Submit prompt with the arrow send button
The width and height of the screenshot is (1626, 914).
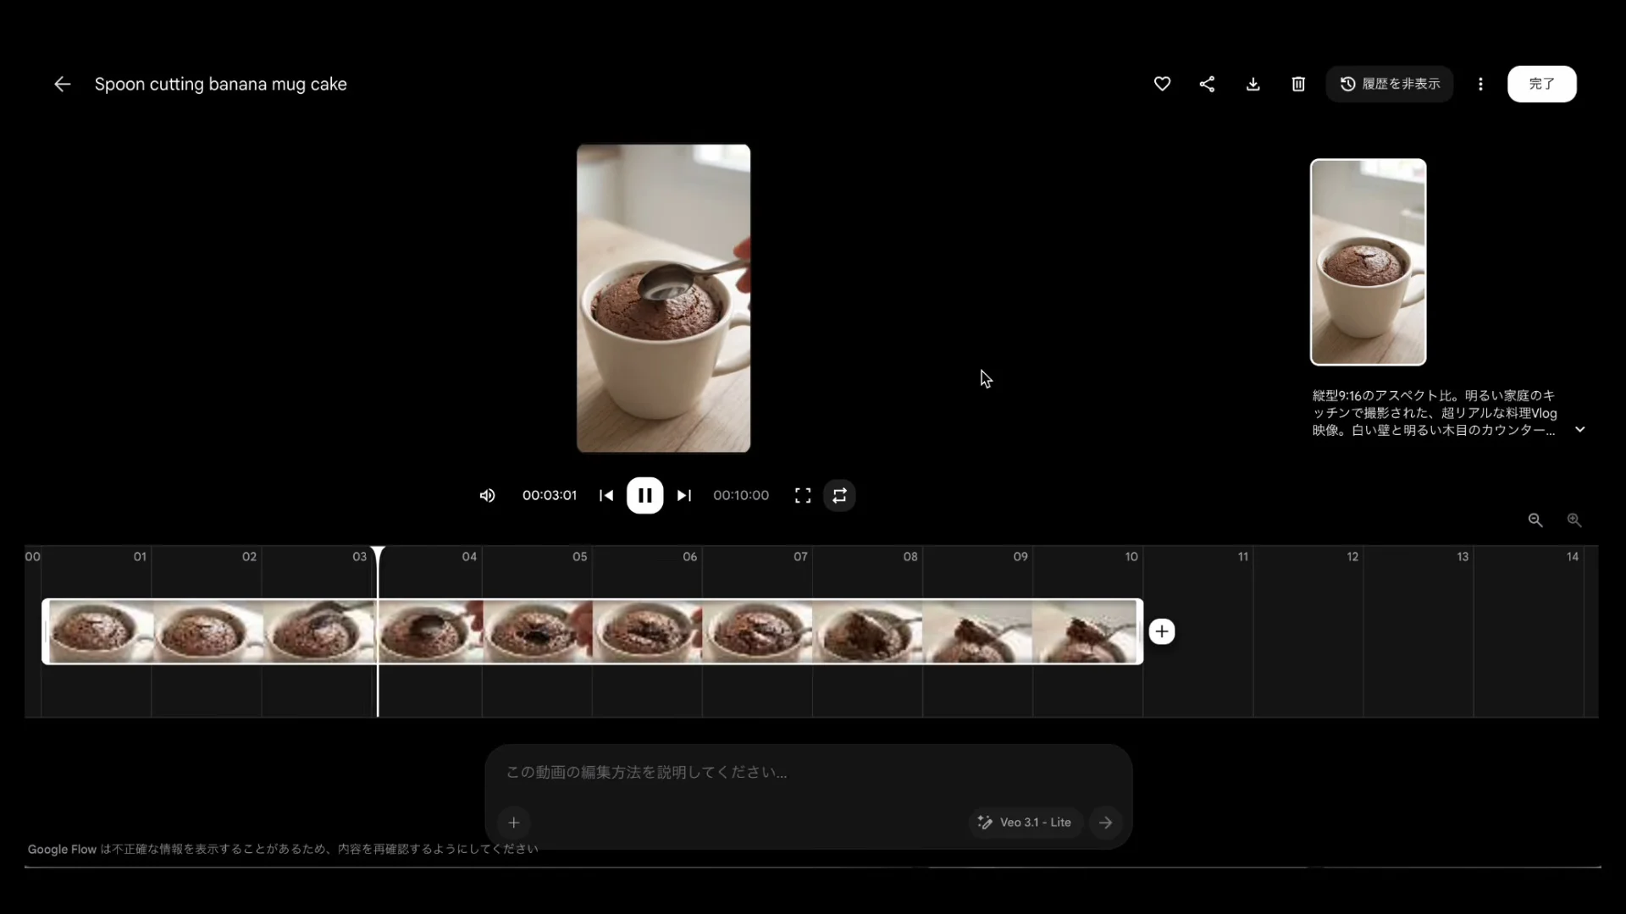tap(1105, 822)
